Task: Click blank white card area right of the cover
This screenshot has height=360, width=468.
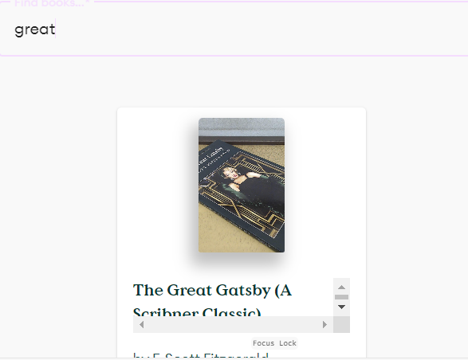Action: (325, 185)
